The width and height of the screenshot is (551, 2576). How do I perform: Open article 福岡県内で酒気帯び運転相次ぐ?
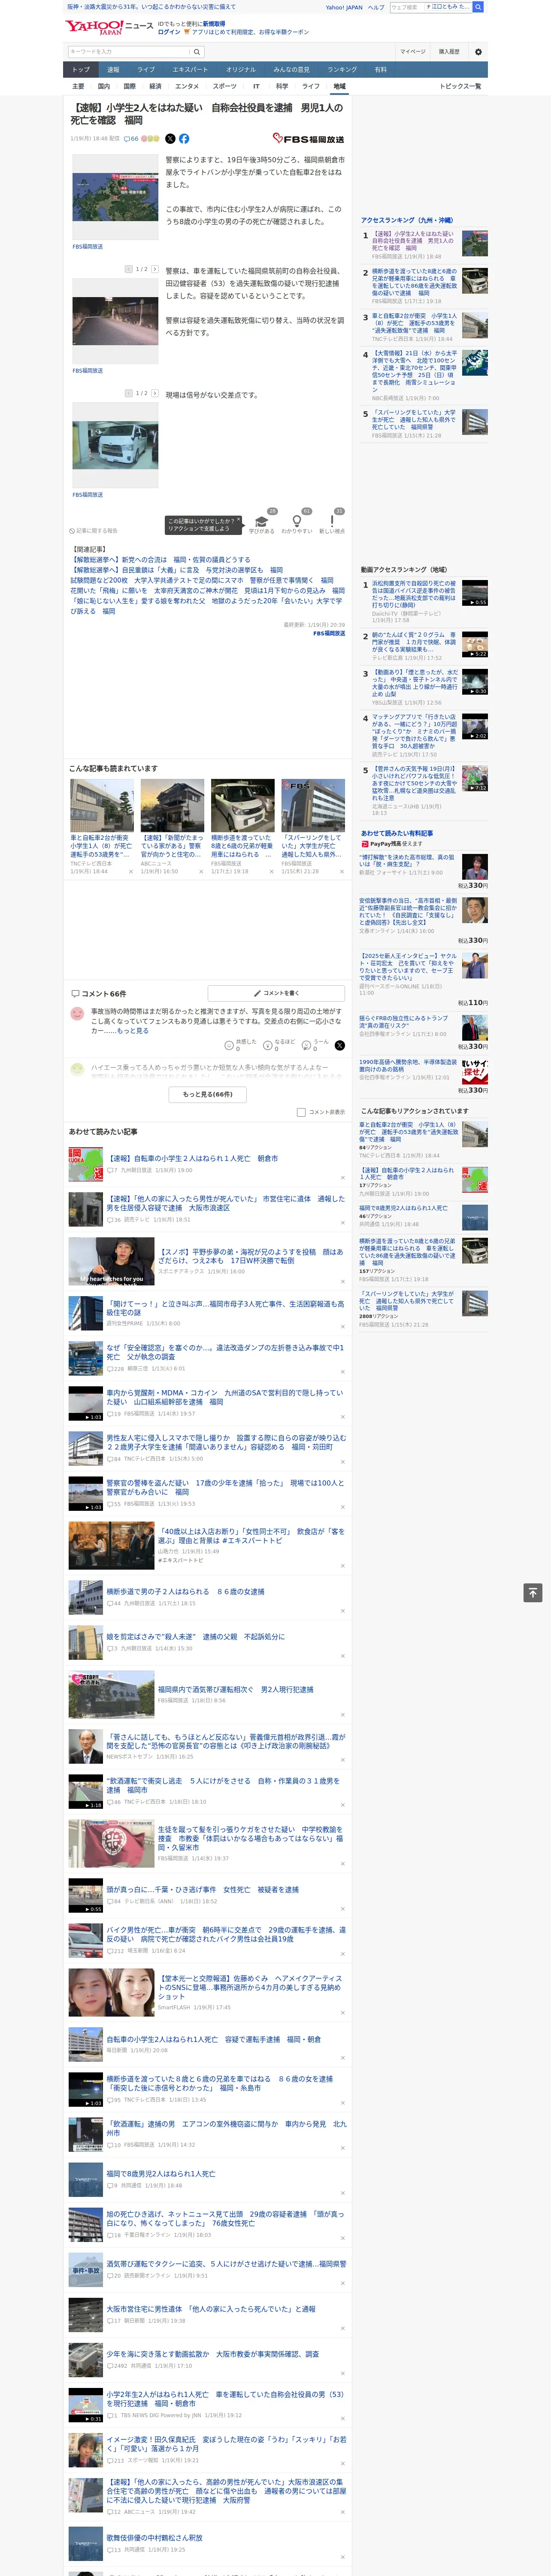tap(236, 1689)
